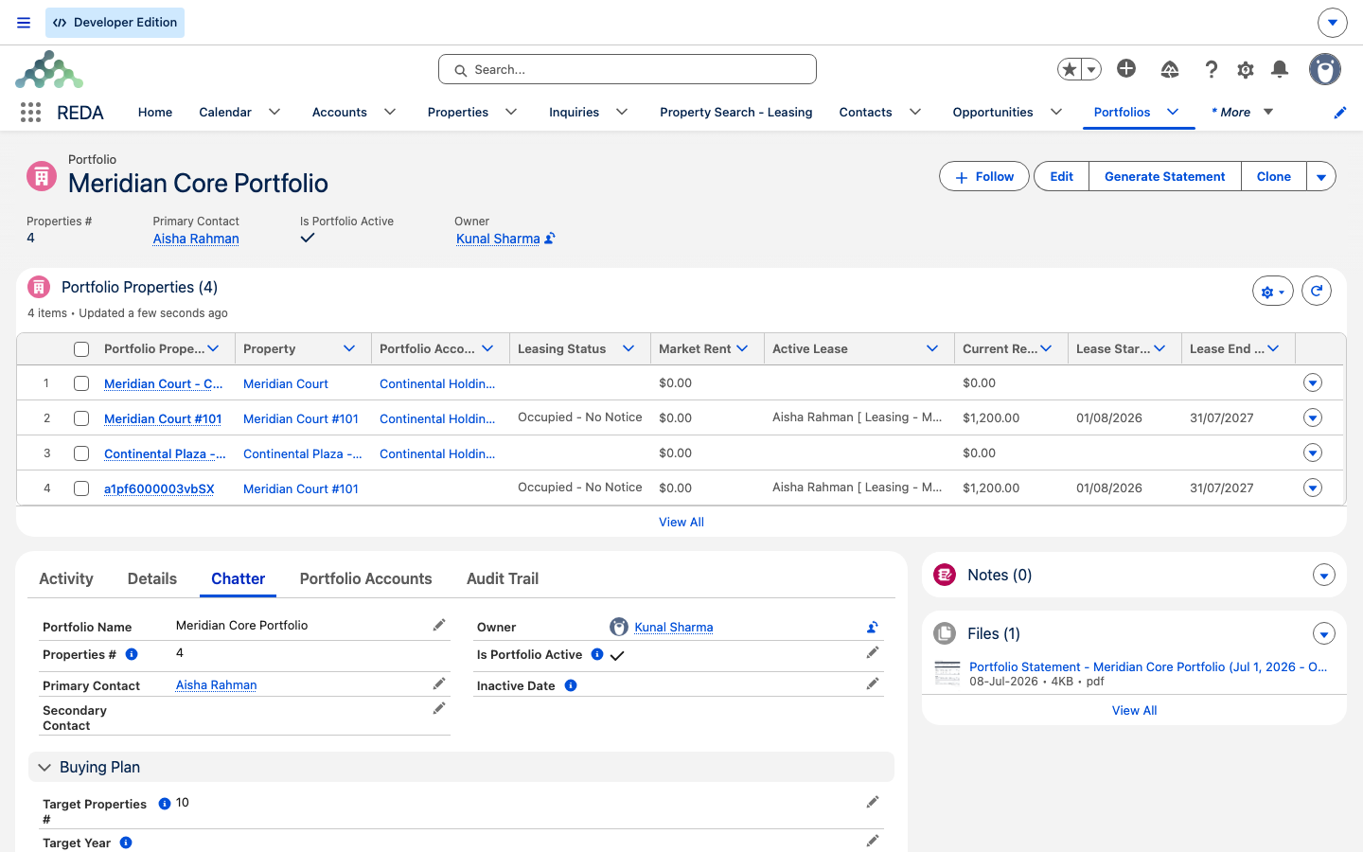
Task: Open the Notes card dropdown menu
Action: pyautogui.click(x=1324, y=576)
